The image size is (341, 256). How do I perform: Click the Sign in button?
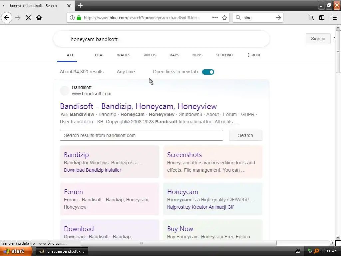pos(318,39)
